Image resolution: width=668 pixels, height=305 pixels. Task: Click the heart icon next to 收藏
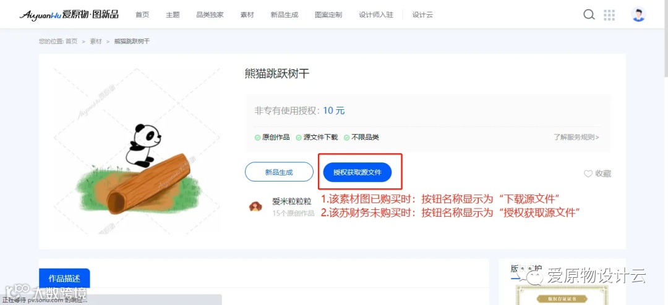click(588, 173)
